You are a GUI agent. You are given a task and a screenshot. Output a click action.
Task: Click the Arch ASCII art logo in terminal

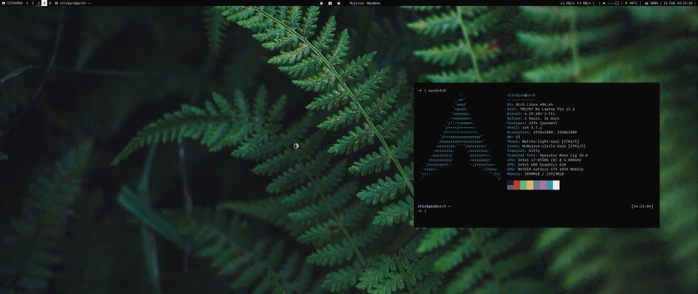[x=461, y=137]
